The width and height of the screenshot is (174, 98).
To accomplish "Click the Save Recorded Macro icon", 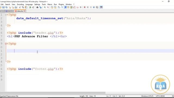I will (x=97, y=7).
